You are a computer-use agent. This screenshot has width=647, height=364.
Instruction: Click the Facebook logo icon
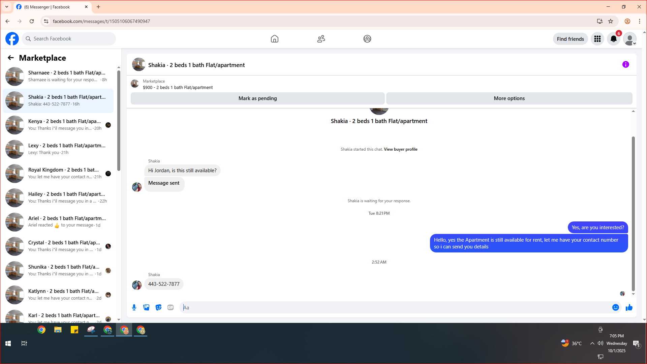[12, 39]
